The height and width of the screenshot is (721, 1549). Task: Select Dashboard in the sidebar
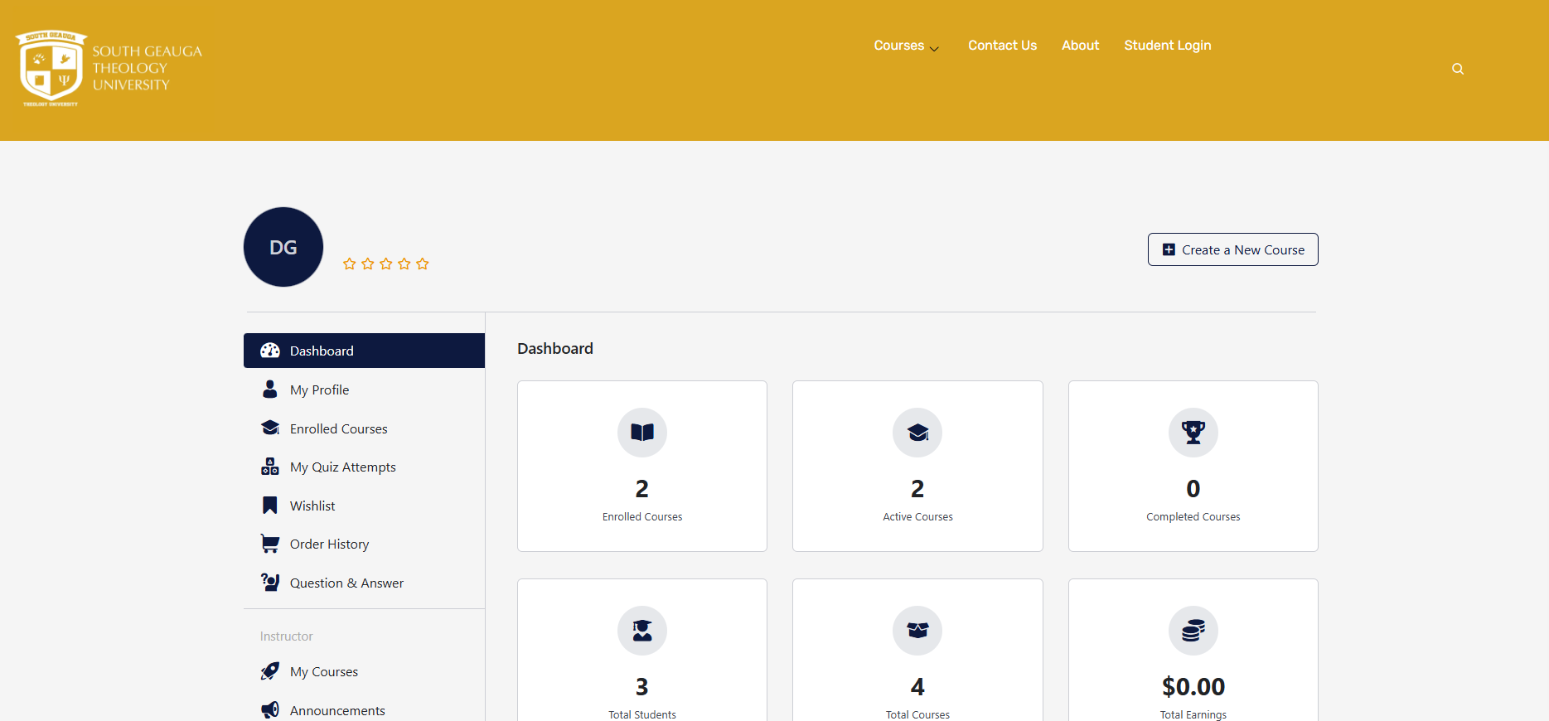click(364, 351)
